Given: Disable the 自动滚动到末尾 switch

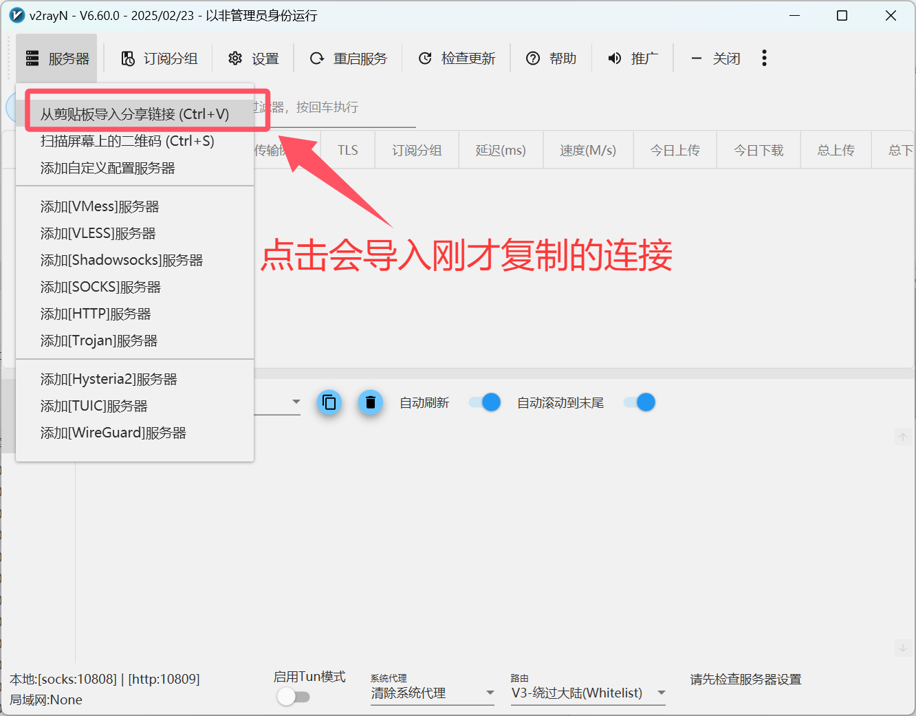Looking at the screenshot, I should tap(638, 402).
